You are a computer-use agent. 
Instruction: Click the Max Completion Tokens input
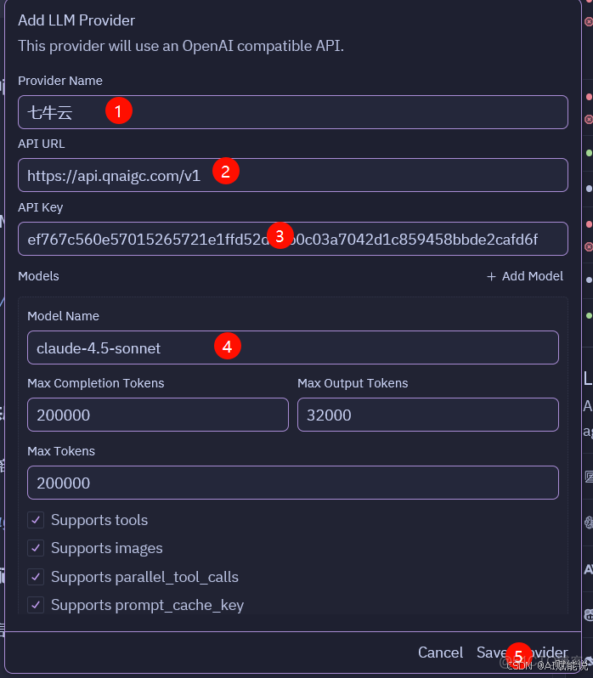tap(157, 415)
